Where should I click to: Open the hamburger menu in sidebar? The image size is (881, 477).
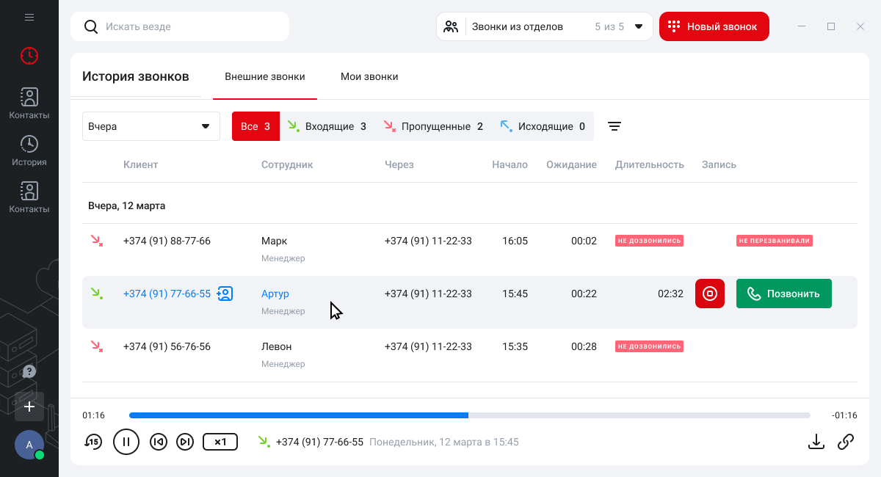coord(29,17)
